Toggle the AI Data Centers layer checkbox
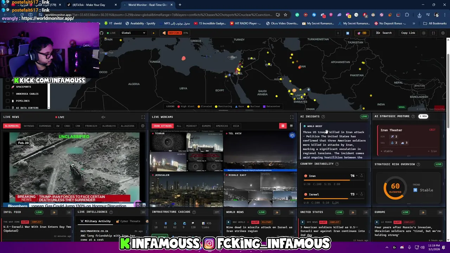The image size is (450, 253). 8,108
